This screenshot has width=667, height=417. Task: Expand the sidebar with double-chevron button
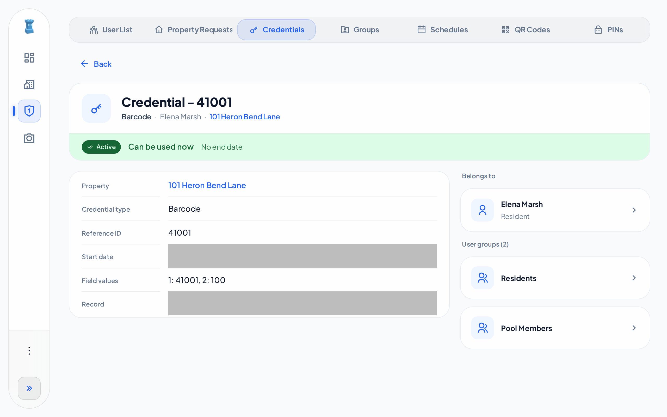coord(29,388)
